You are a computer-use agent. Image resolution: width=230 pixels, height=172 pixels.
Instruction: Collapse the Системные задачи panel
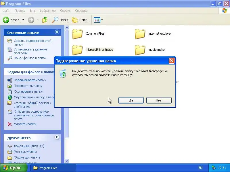(x=57, y=32)
